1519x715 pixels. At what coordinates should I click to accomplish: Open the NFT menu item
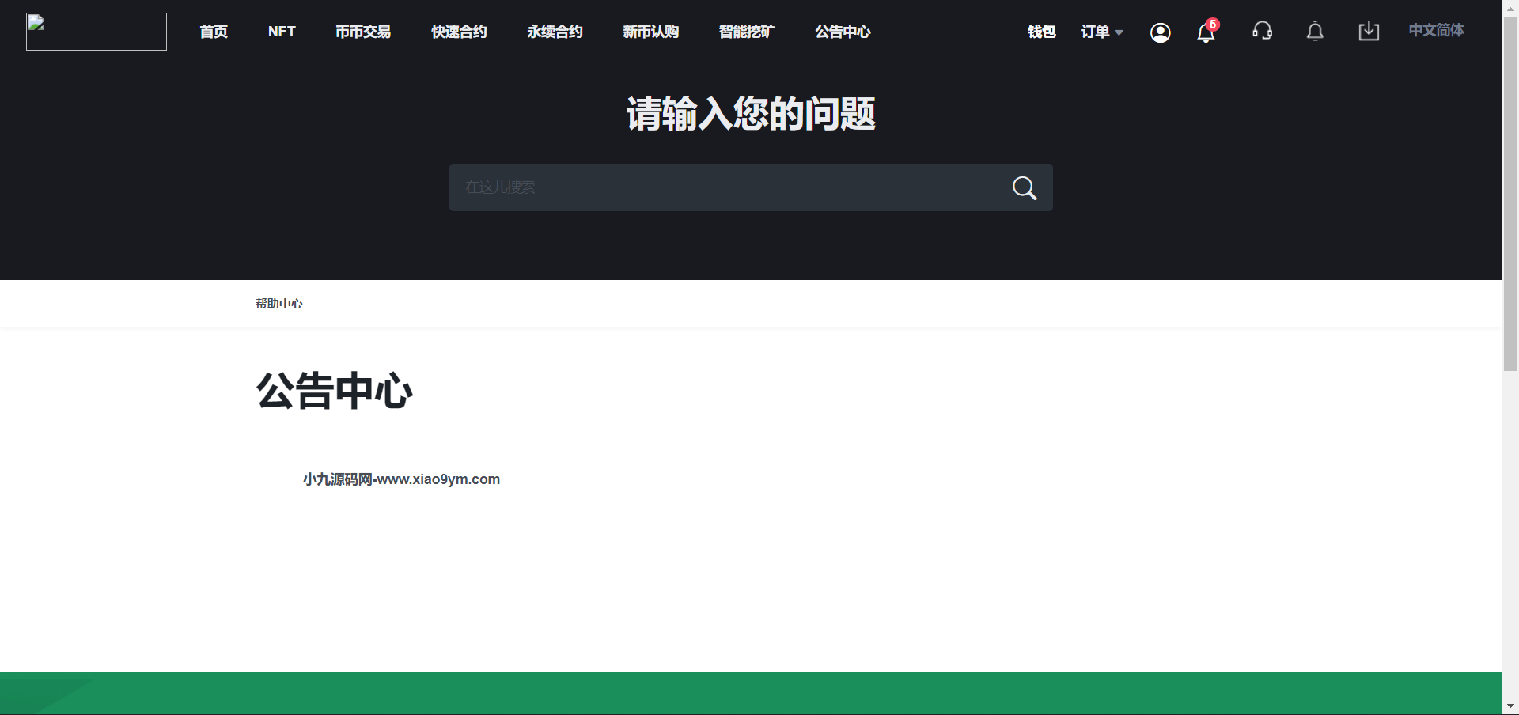(282, 32)
